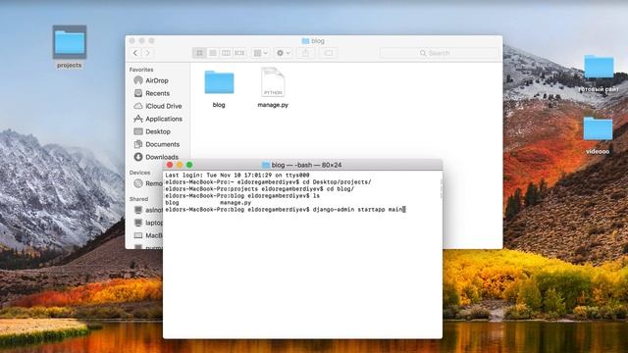The image size is (628, 353).
Task: Click the Terminal title bar folder proxy icon
Action: 266,165
